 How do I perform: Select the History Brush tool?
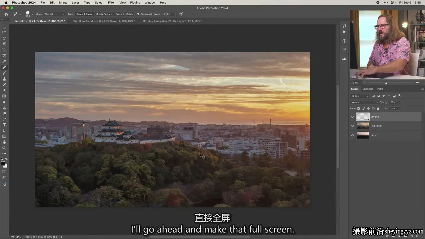coord(4,85)
